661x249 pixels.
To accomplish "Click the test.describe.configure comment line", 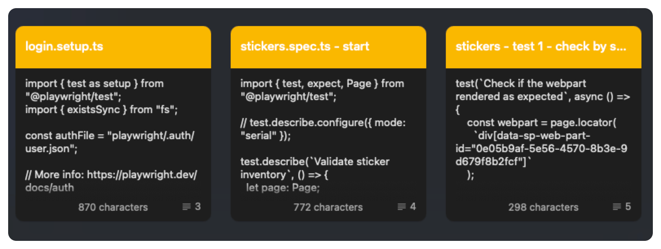I will (x=323, y=123).
